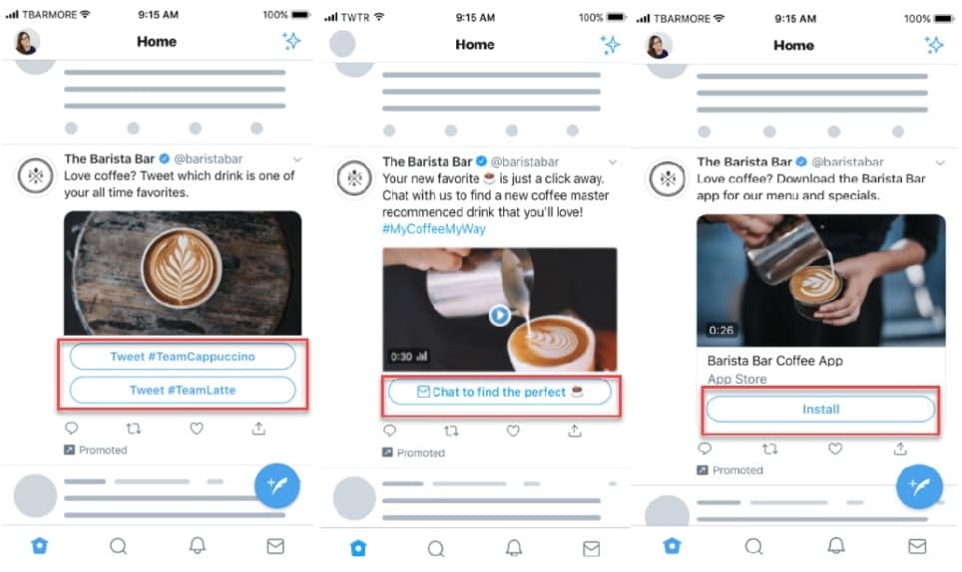Retweet the middle phone's chat promo tweet

point(451,430)
